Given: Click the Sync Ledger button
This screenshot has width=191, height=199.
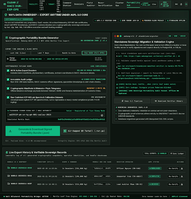Looking at the screenshot, I should point(177,154).
